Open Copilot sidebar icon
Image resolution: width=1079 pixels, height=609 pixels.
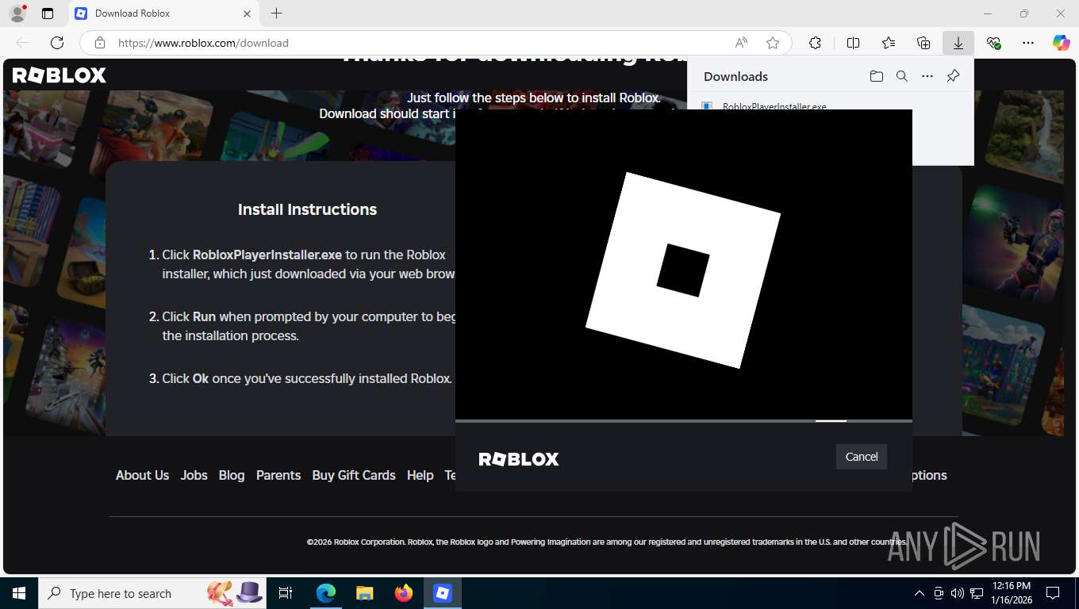[x=1061, y=43]
